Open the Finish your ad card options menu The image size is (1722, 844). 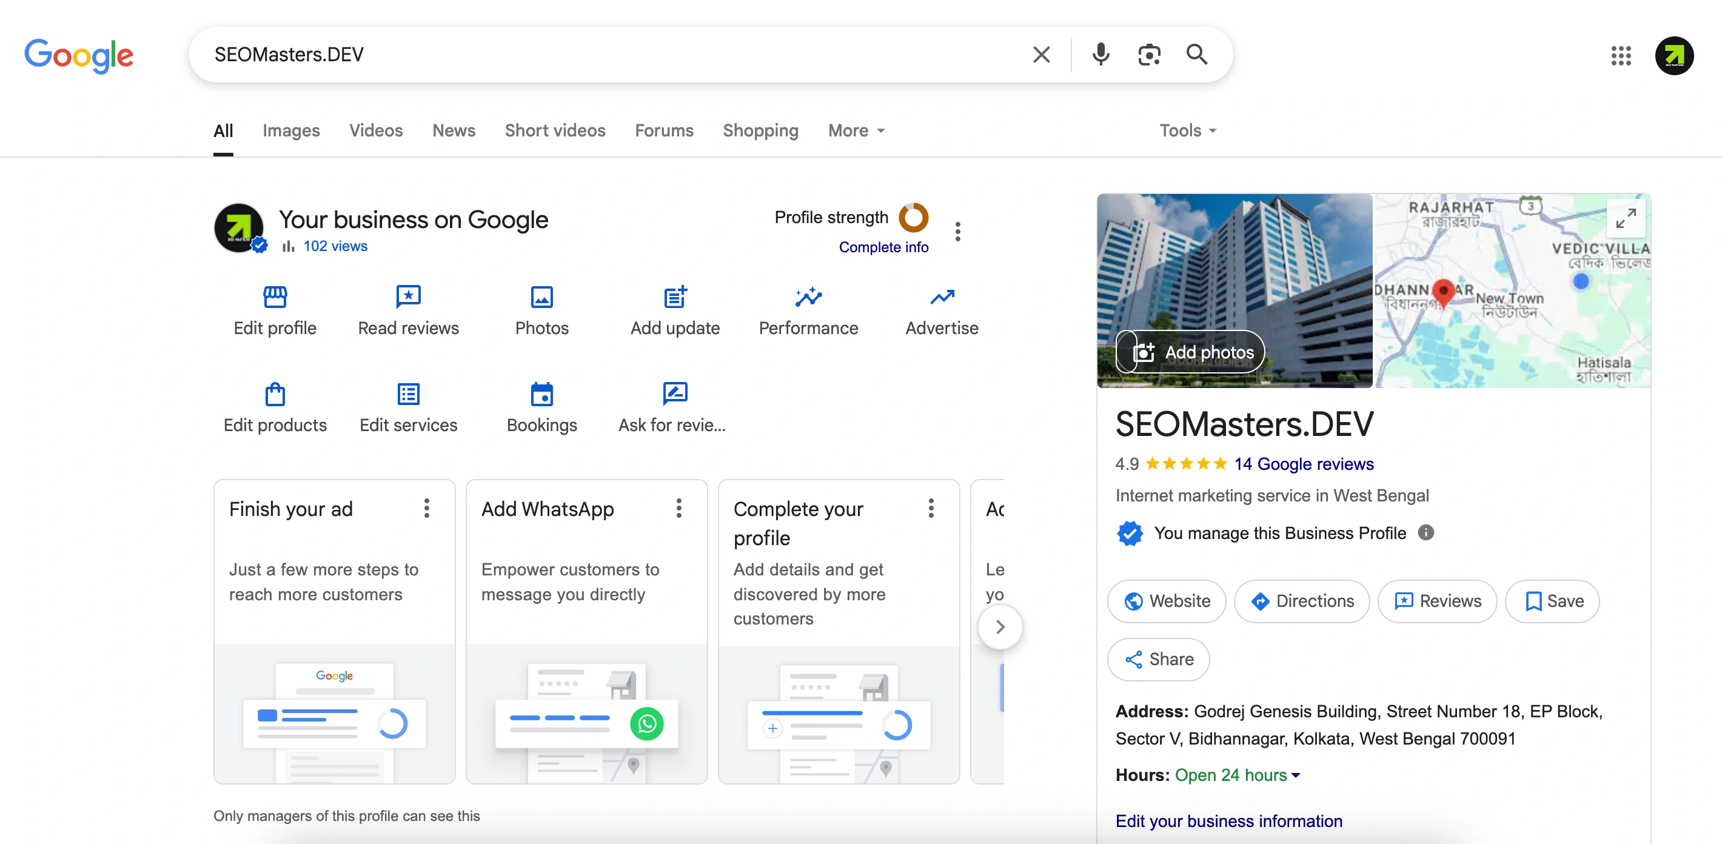pos(426,509)
